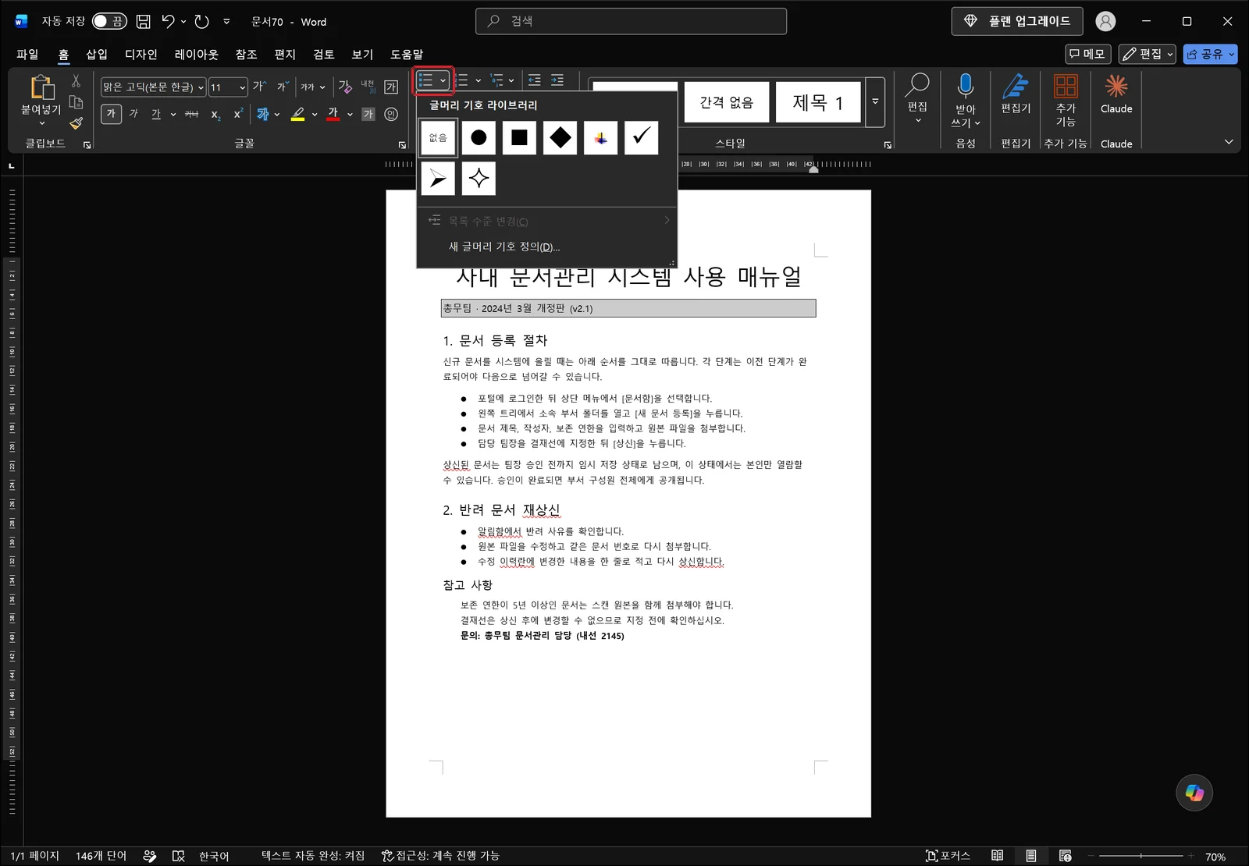Expand the underline style dropdown arrow

173,114
